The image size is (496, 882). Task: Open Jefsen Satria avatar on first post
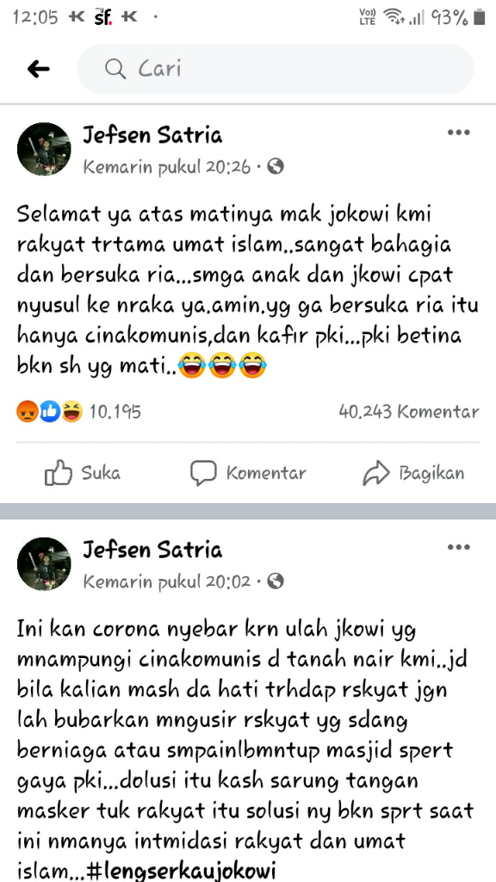click(44, 149)
